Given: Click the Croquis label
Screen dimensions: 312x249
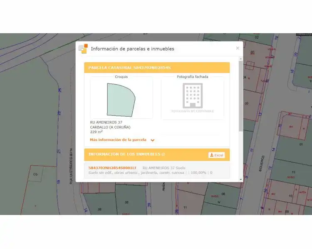Looking at the screenshot, I should (x=121, y=77).
